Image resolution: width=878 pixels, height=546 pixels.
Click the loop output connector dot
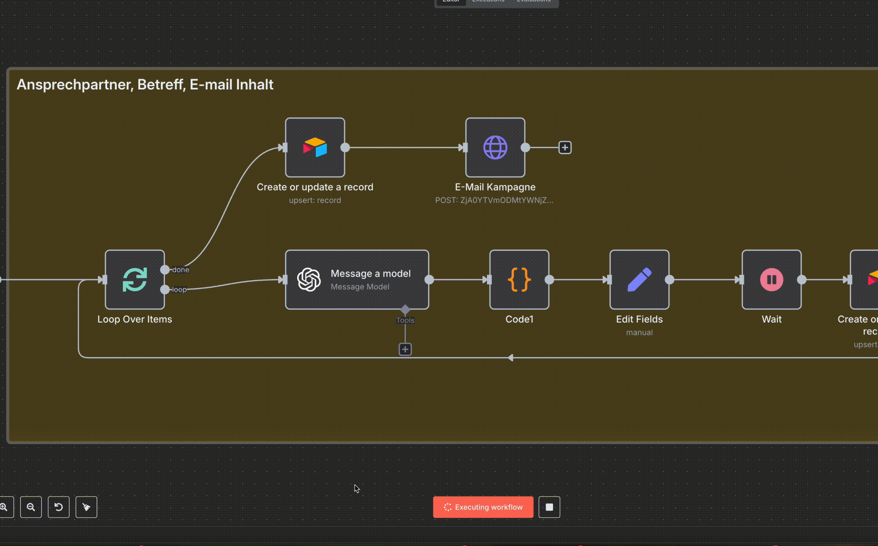[x=165, y=289]
